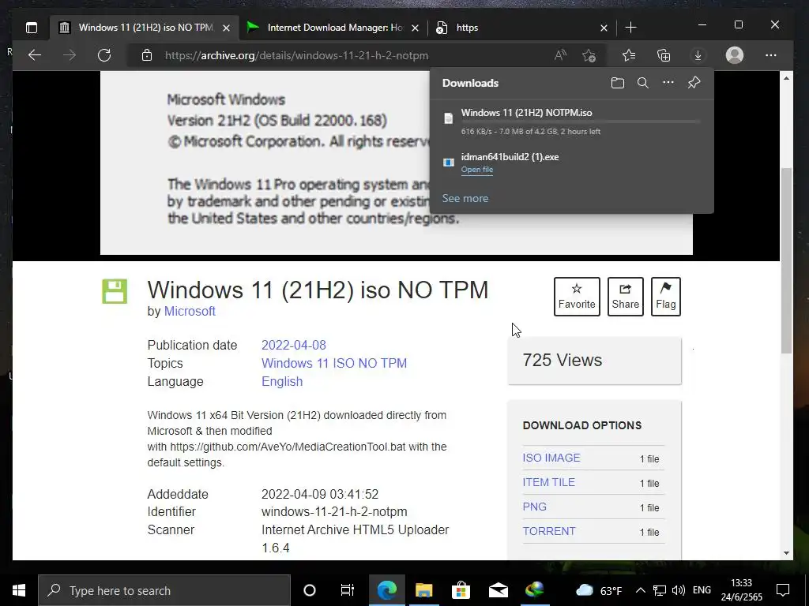Image resolution: width=809 pixels, height=606 pixels.
Task: Open Internet Download Manager taskbar icon
Action: [535, 590]
